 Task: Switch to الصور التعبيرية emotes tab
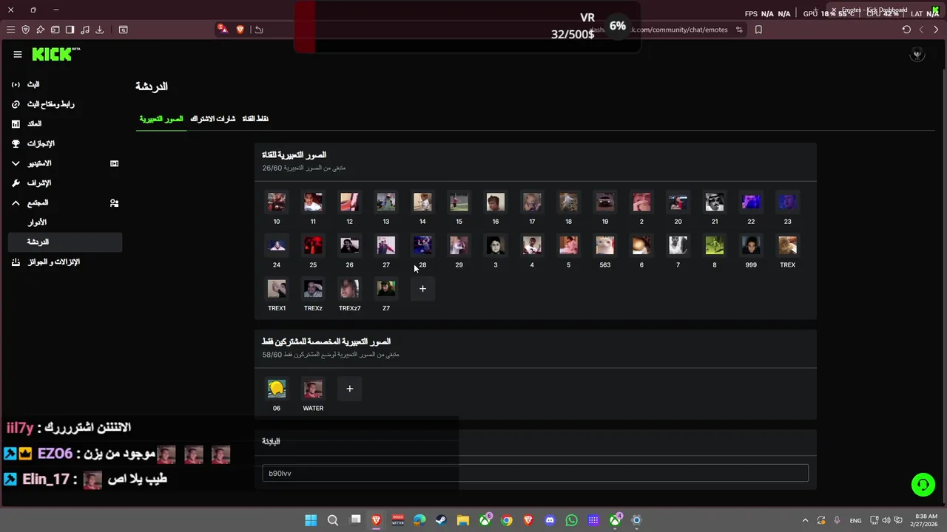coord(161,119)
